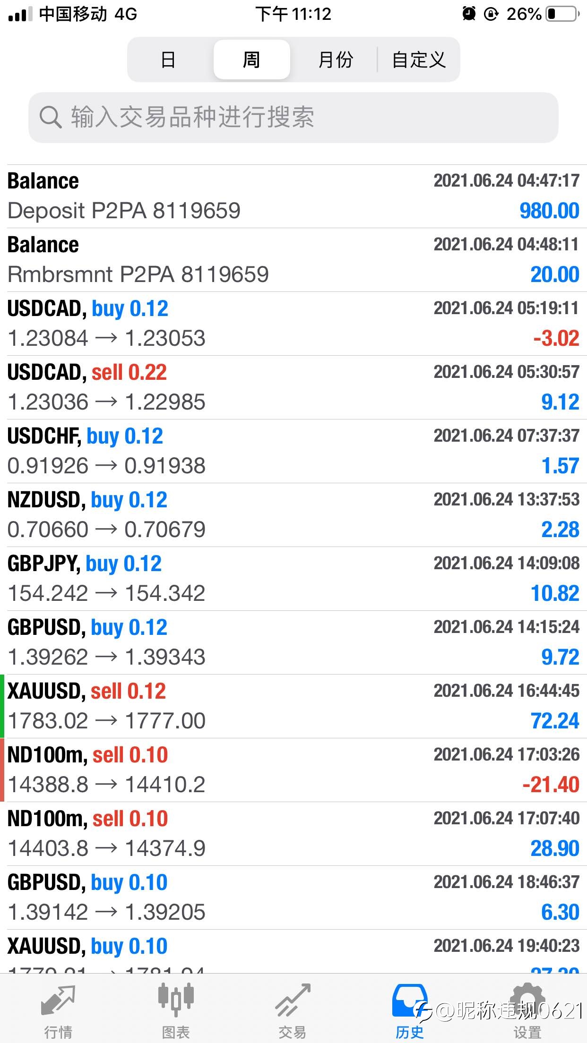Open the Deposit P2PA 980.00 balance entry
This screenshot has height=1043, width=587.
click(x=293, y=197)
